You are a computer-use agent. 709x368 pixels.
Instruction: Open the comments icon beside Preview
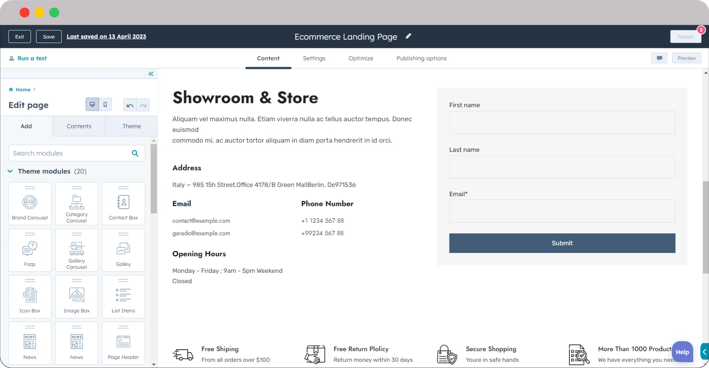(660, 58)
